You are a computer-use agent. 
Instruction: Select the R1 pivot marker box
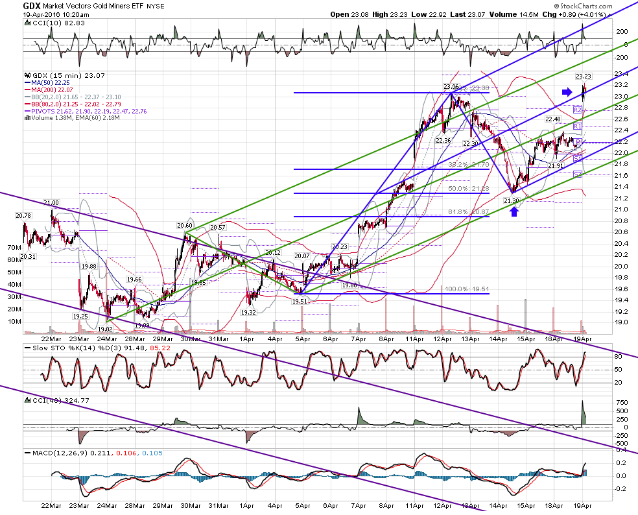[577, 126]
